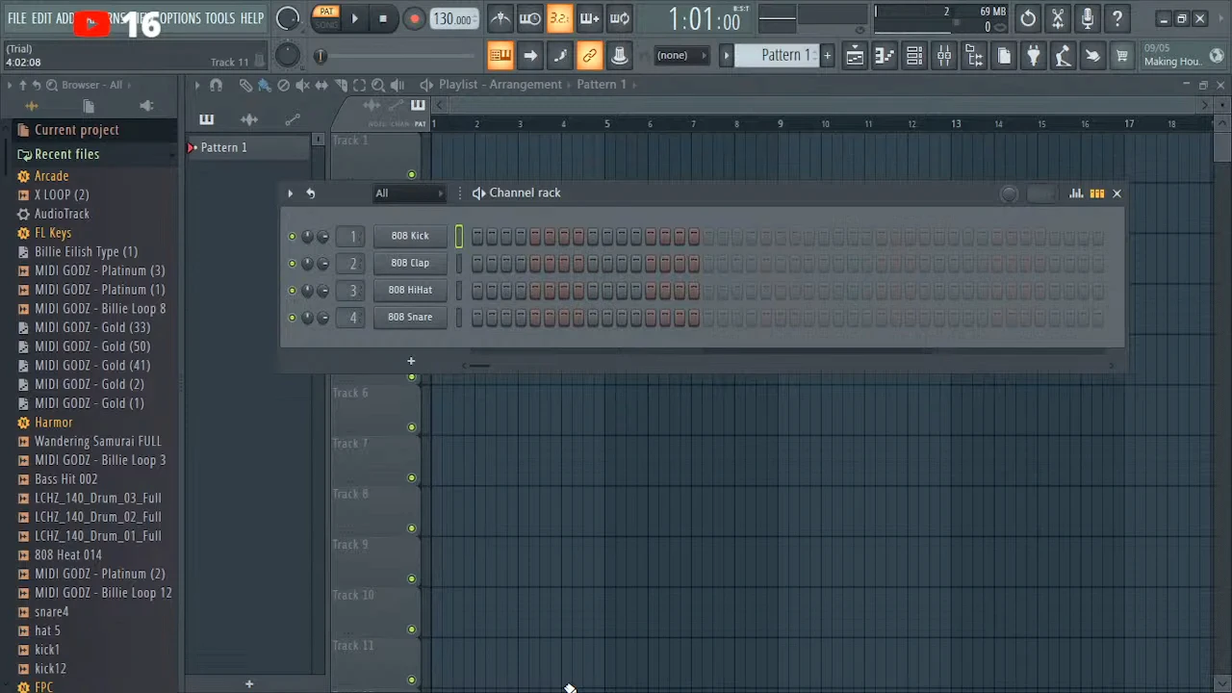Toggle the magnet snap icon in Playlist
This screenshot has width=1232, height=693.
[216, 85]
